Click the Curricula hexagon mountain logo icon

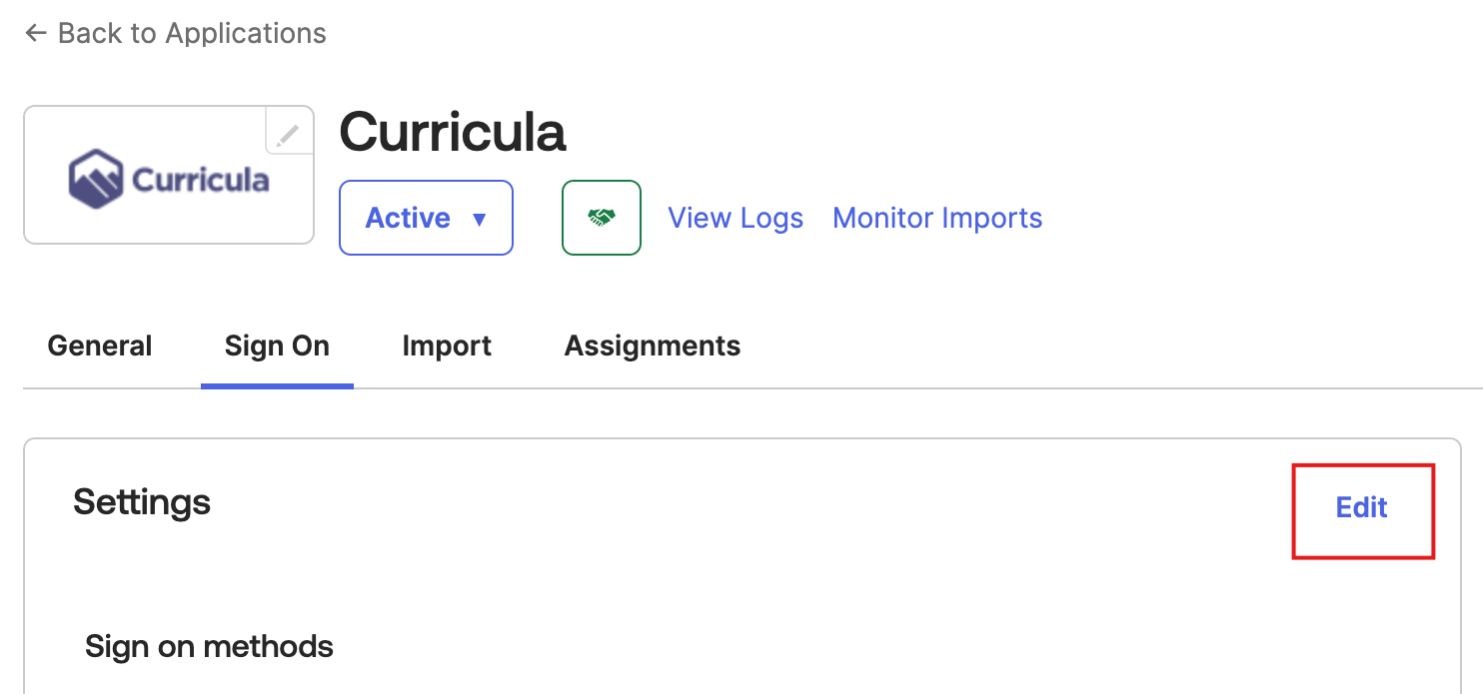tap(96, 179)
